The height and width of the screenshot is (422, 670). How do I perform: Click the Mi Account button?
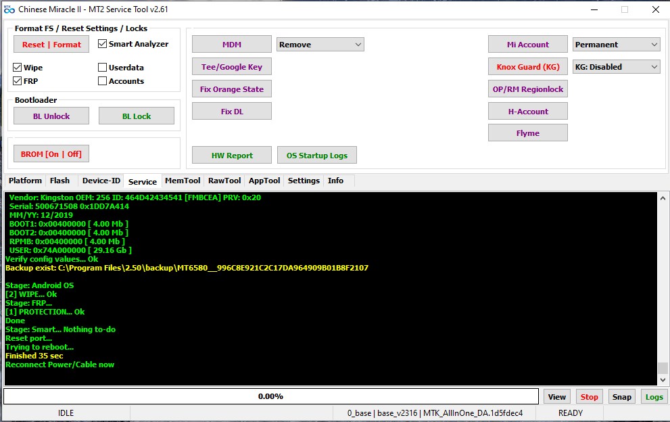tap(528, 45)
